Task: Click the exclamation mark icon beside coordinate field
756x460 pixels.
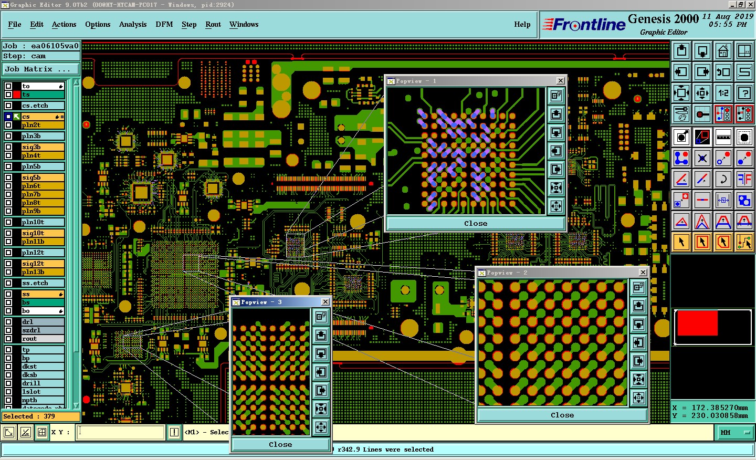Action: coord(174,433)
